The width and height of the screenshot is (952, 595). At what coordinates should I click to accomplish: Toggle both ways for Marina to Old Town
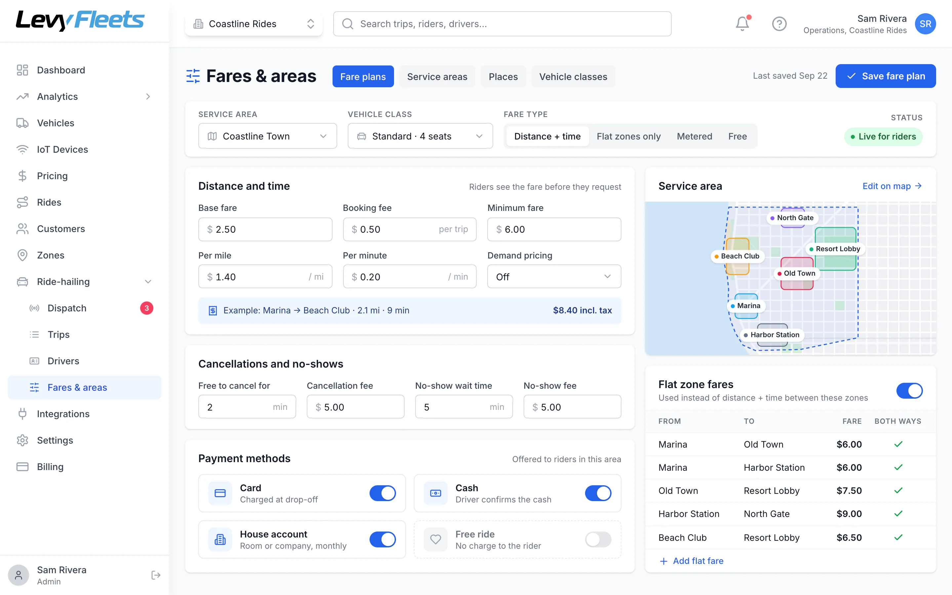pyautogui.click(x=898, y=444)
